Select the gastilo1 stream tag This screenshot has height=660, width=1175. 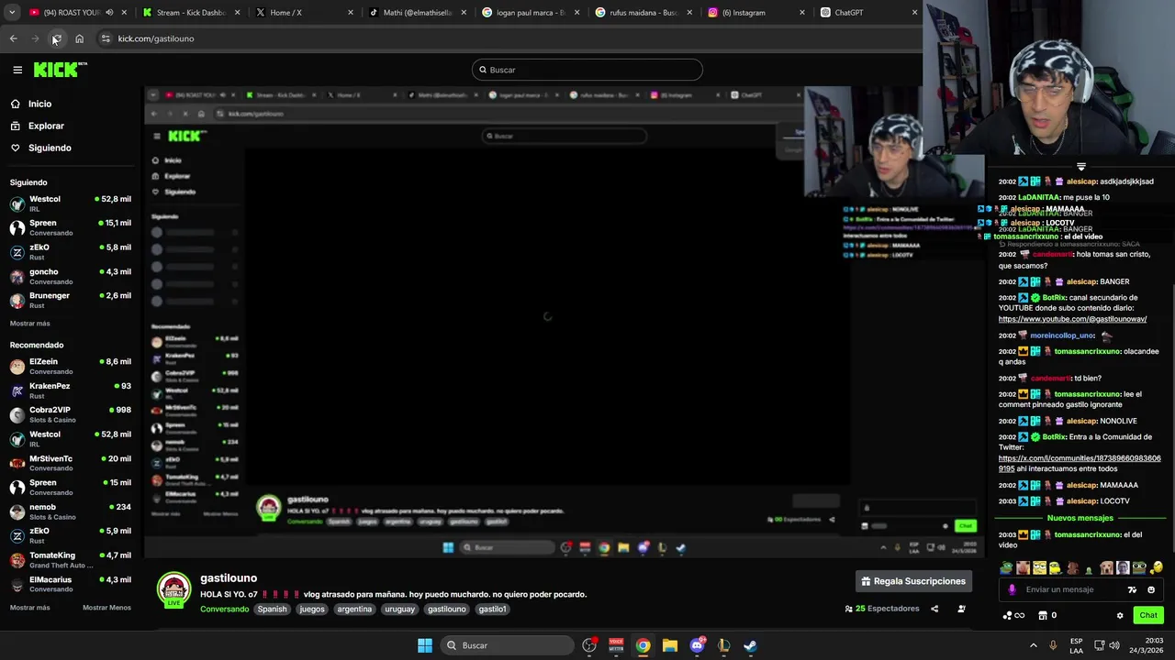click(x=492, y=609)
